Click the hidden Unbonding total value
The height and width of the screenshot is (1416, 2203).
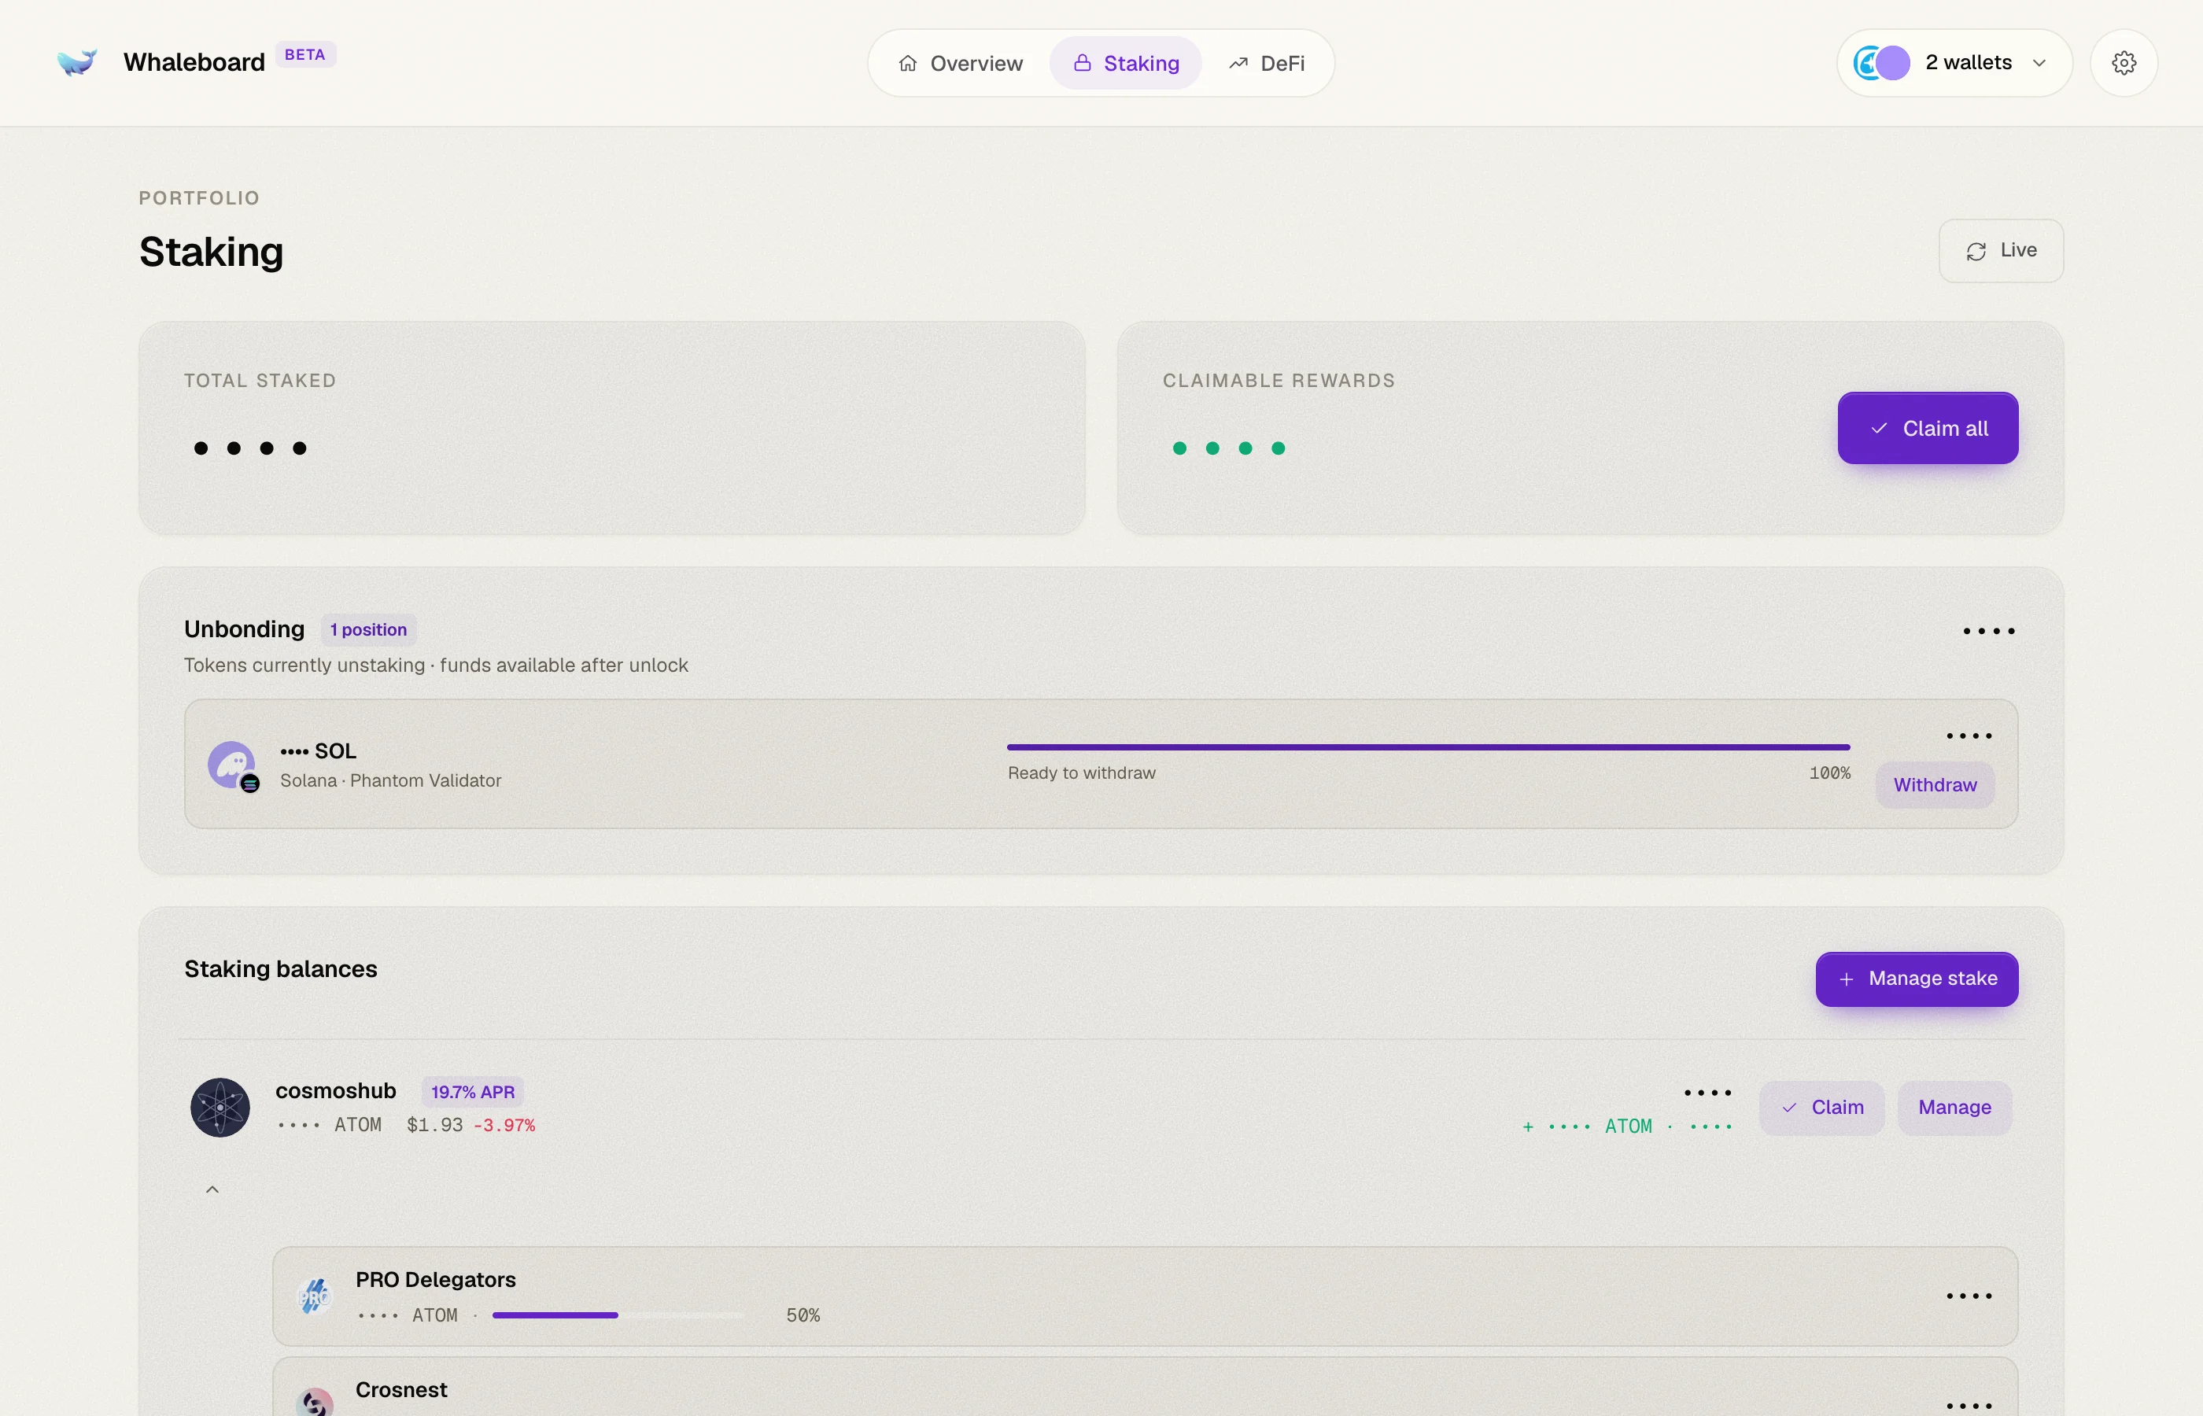1989,631
